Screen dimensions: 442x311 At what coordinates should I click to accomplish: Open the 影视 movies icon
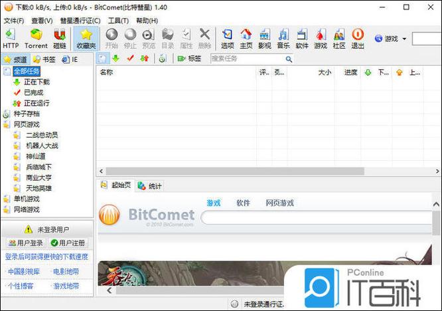264,39
